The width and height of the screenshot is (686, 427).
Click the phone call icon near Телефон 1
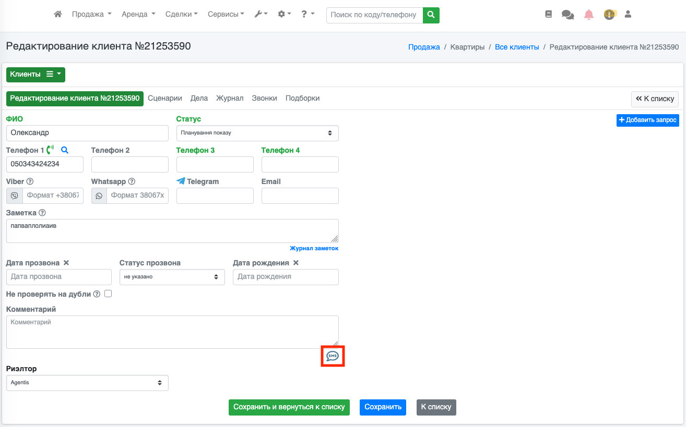pos(50,150)
